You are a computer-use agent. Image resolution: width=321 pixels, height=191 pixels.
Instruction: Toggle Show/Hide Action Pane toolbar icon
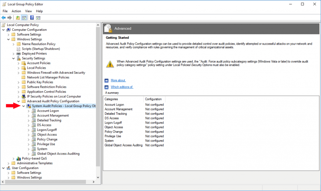pos(38,18)
